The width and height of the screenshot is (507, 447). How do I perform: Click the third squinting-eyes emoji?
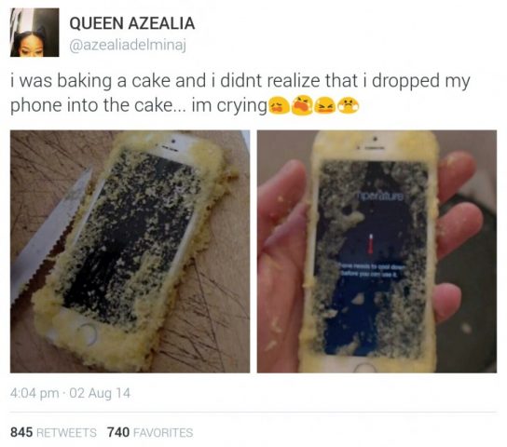pos(324,106)
